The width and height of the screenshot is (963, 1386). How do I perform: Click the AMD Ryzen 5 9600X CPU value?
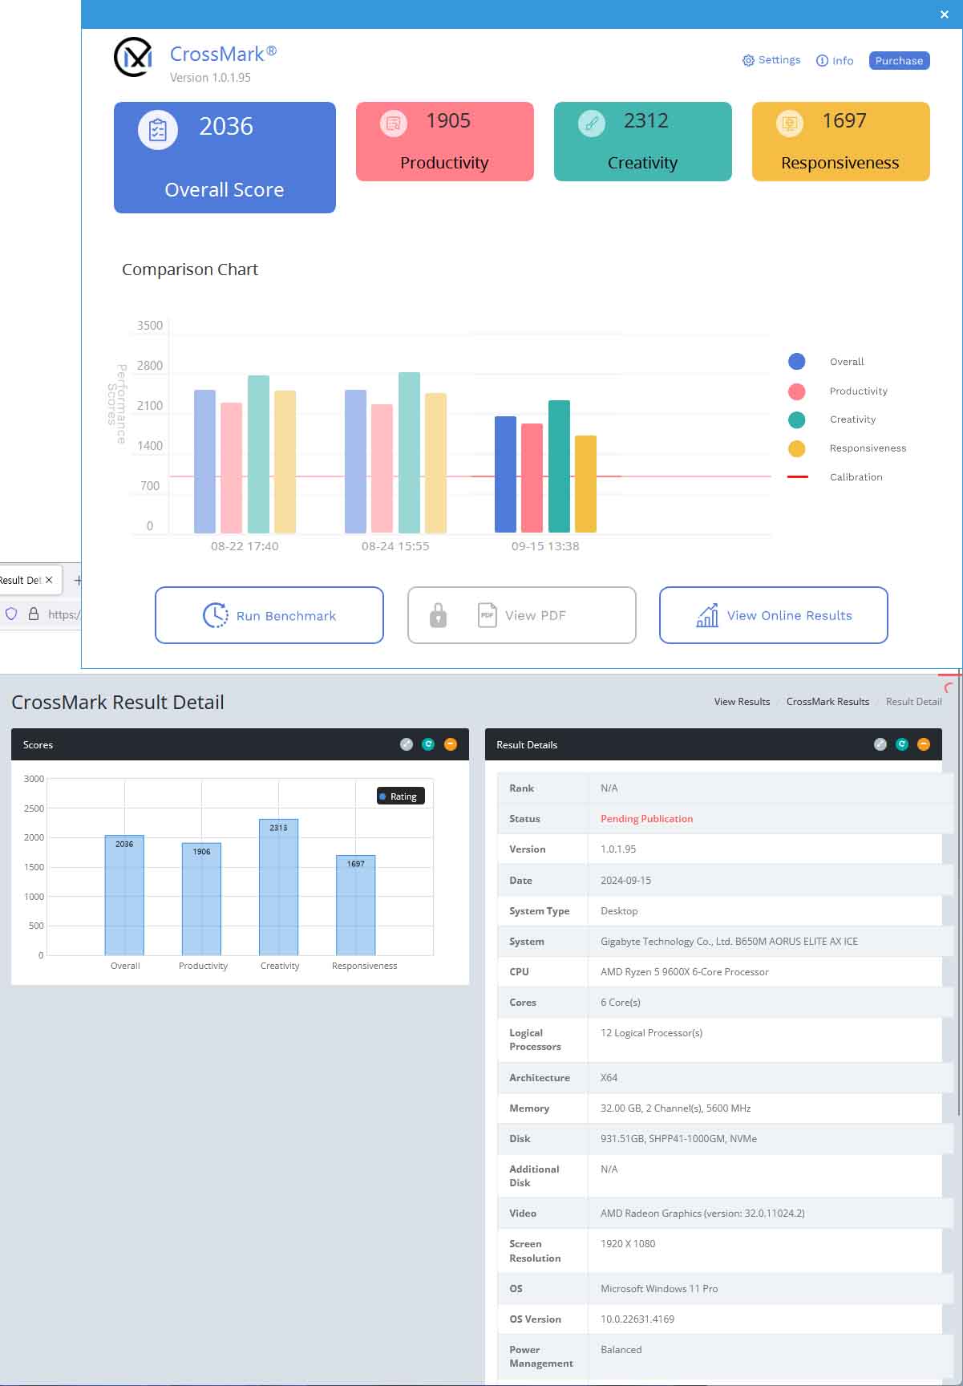pos(684,972)
